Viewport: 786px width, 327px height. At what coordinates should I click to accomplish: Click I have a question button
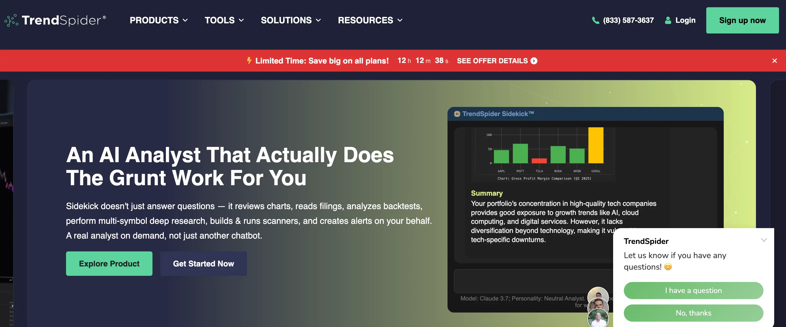(x=693, y=291)
